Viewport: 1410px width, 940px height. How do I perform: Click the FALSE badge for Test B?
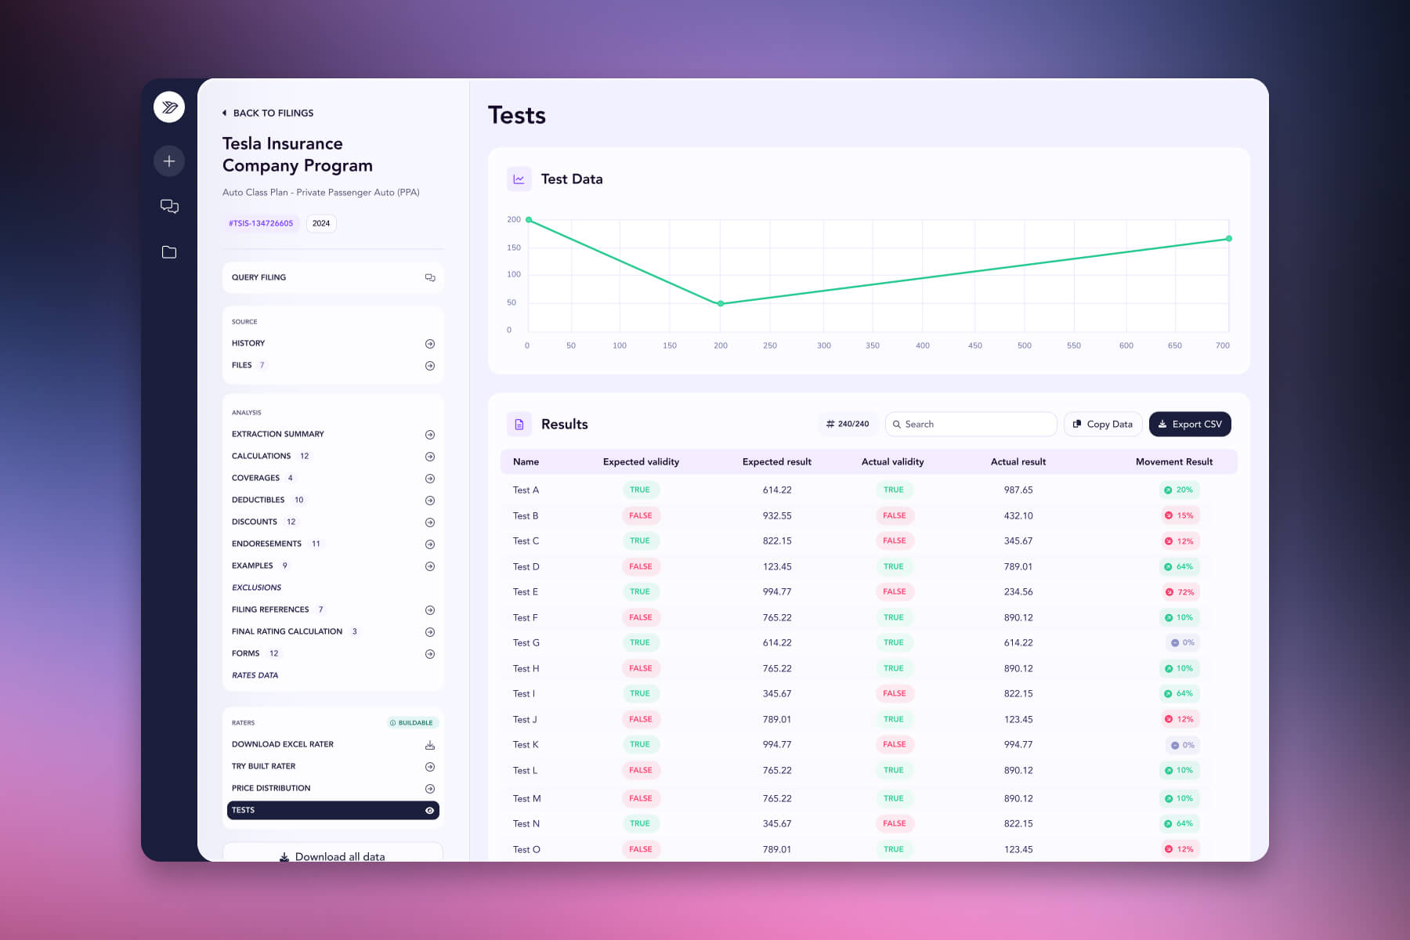tap(641, 515)
